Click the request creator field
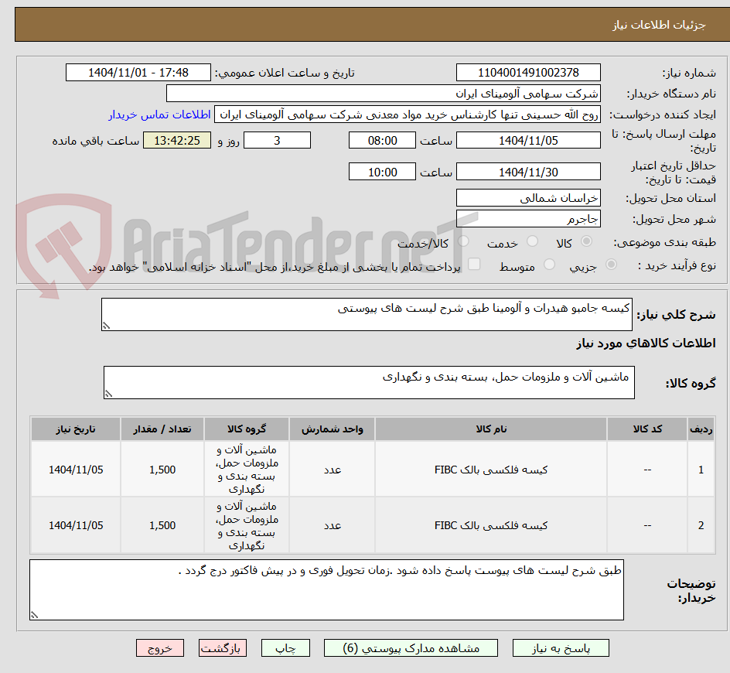 [408, 114]
